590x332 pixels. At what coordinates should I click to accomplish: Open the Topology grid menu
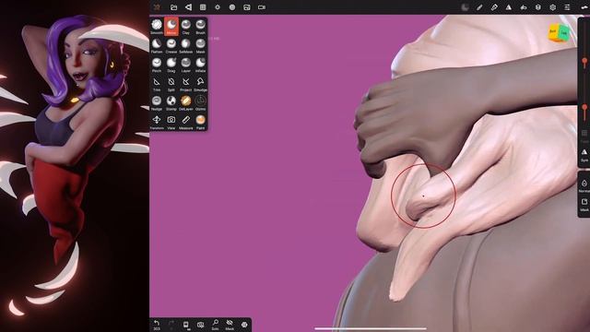click(x=203, y=7)
